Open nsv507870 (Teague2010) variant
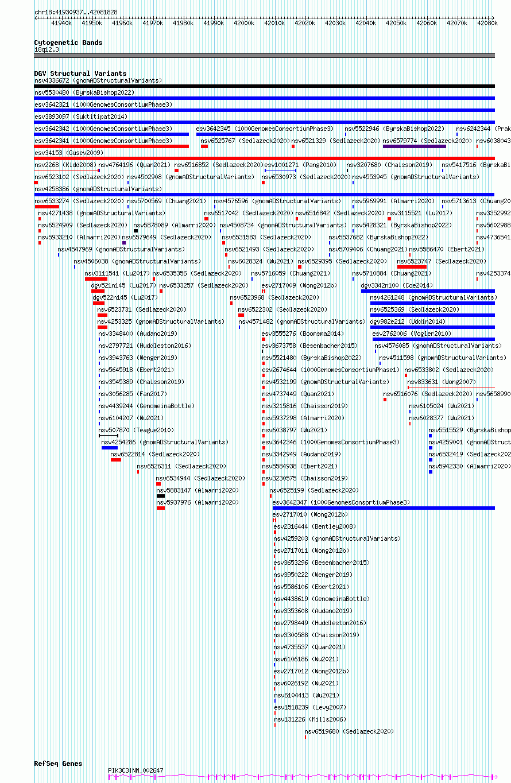Viewport: 511px width, 783px height. pos(137,430)
